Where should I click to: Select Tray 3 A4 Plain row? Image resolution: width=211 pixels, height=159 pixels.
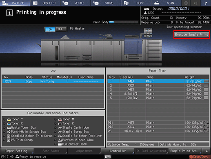[x=158, y=90]
